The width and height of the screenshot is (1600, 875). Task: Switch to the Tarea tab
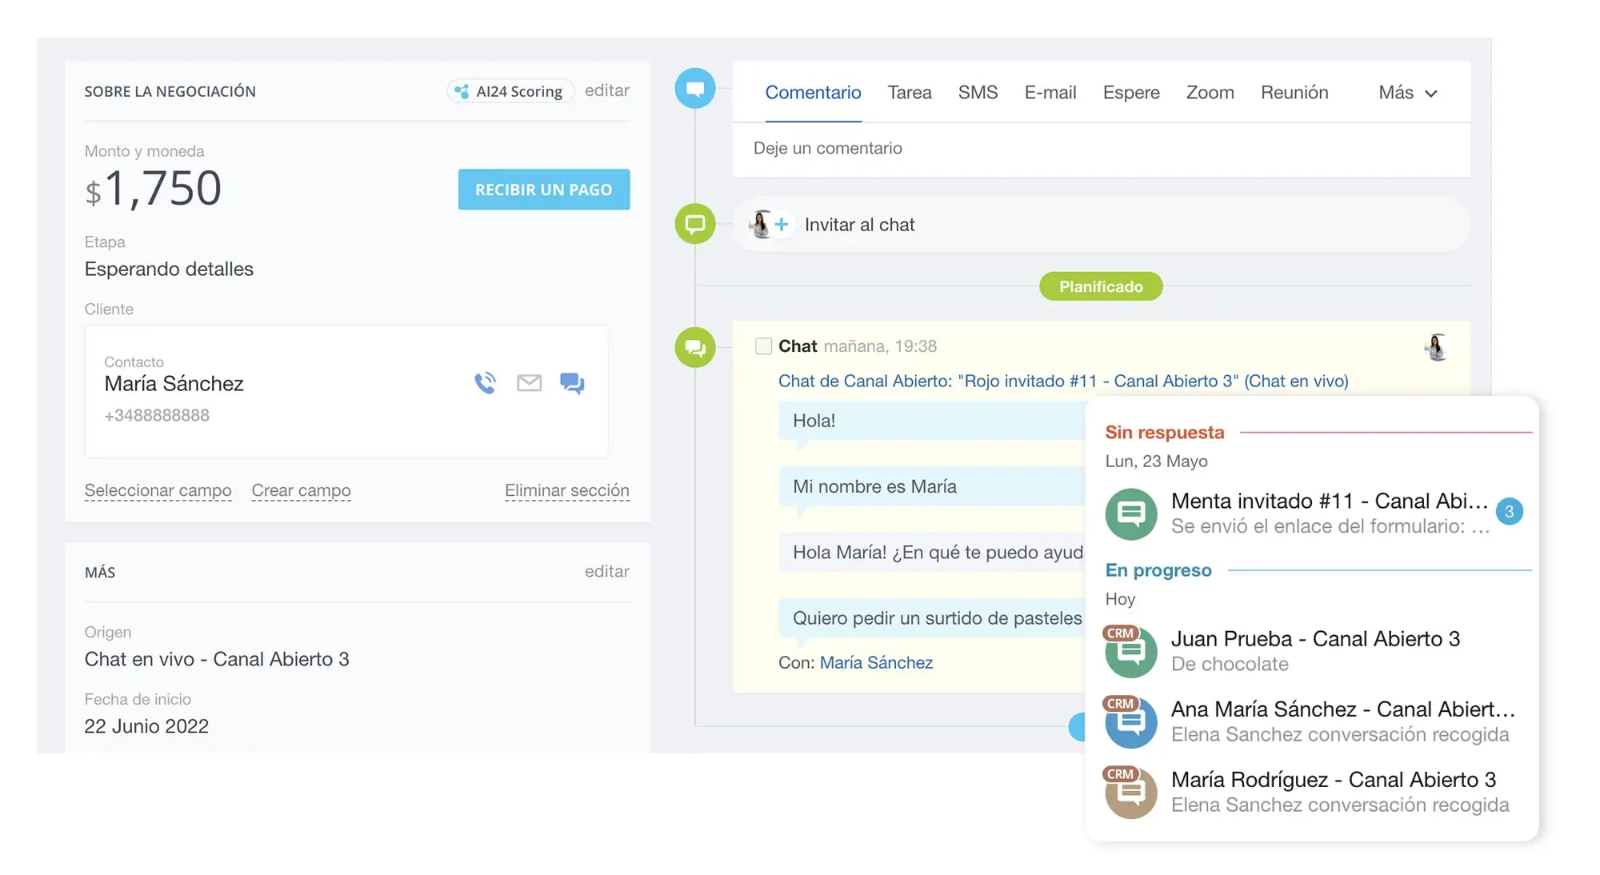click(909, 93)
